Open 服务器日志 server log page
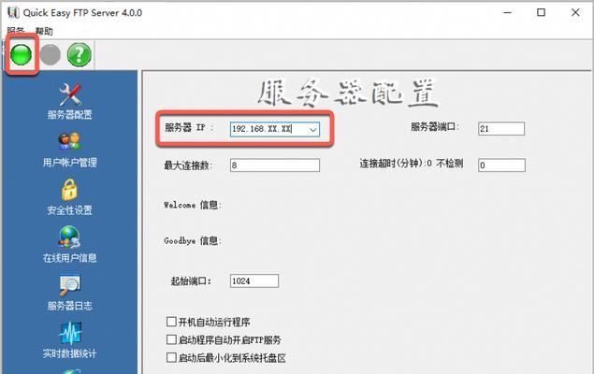 [70, 293]
